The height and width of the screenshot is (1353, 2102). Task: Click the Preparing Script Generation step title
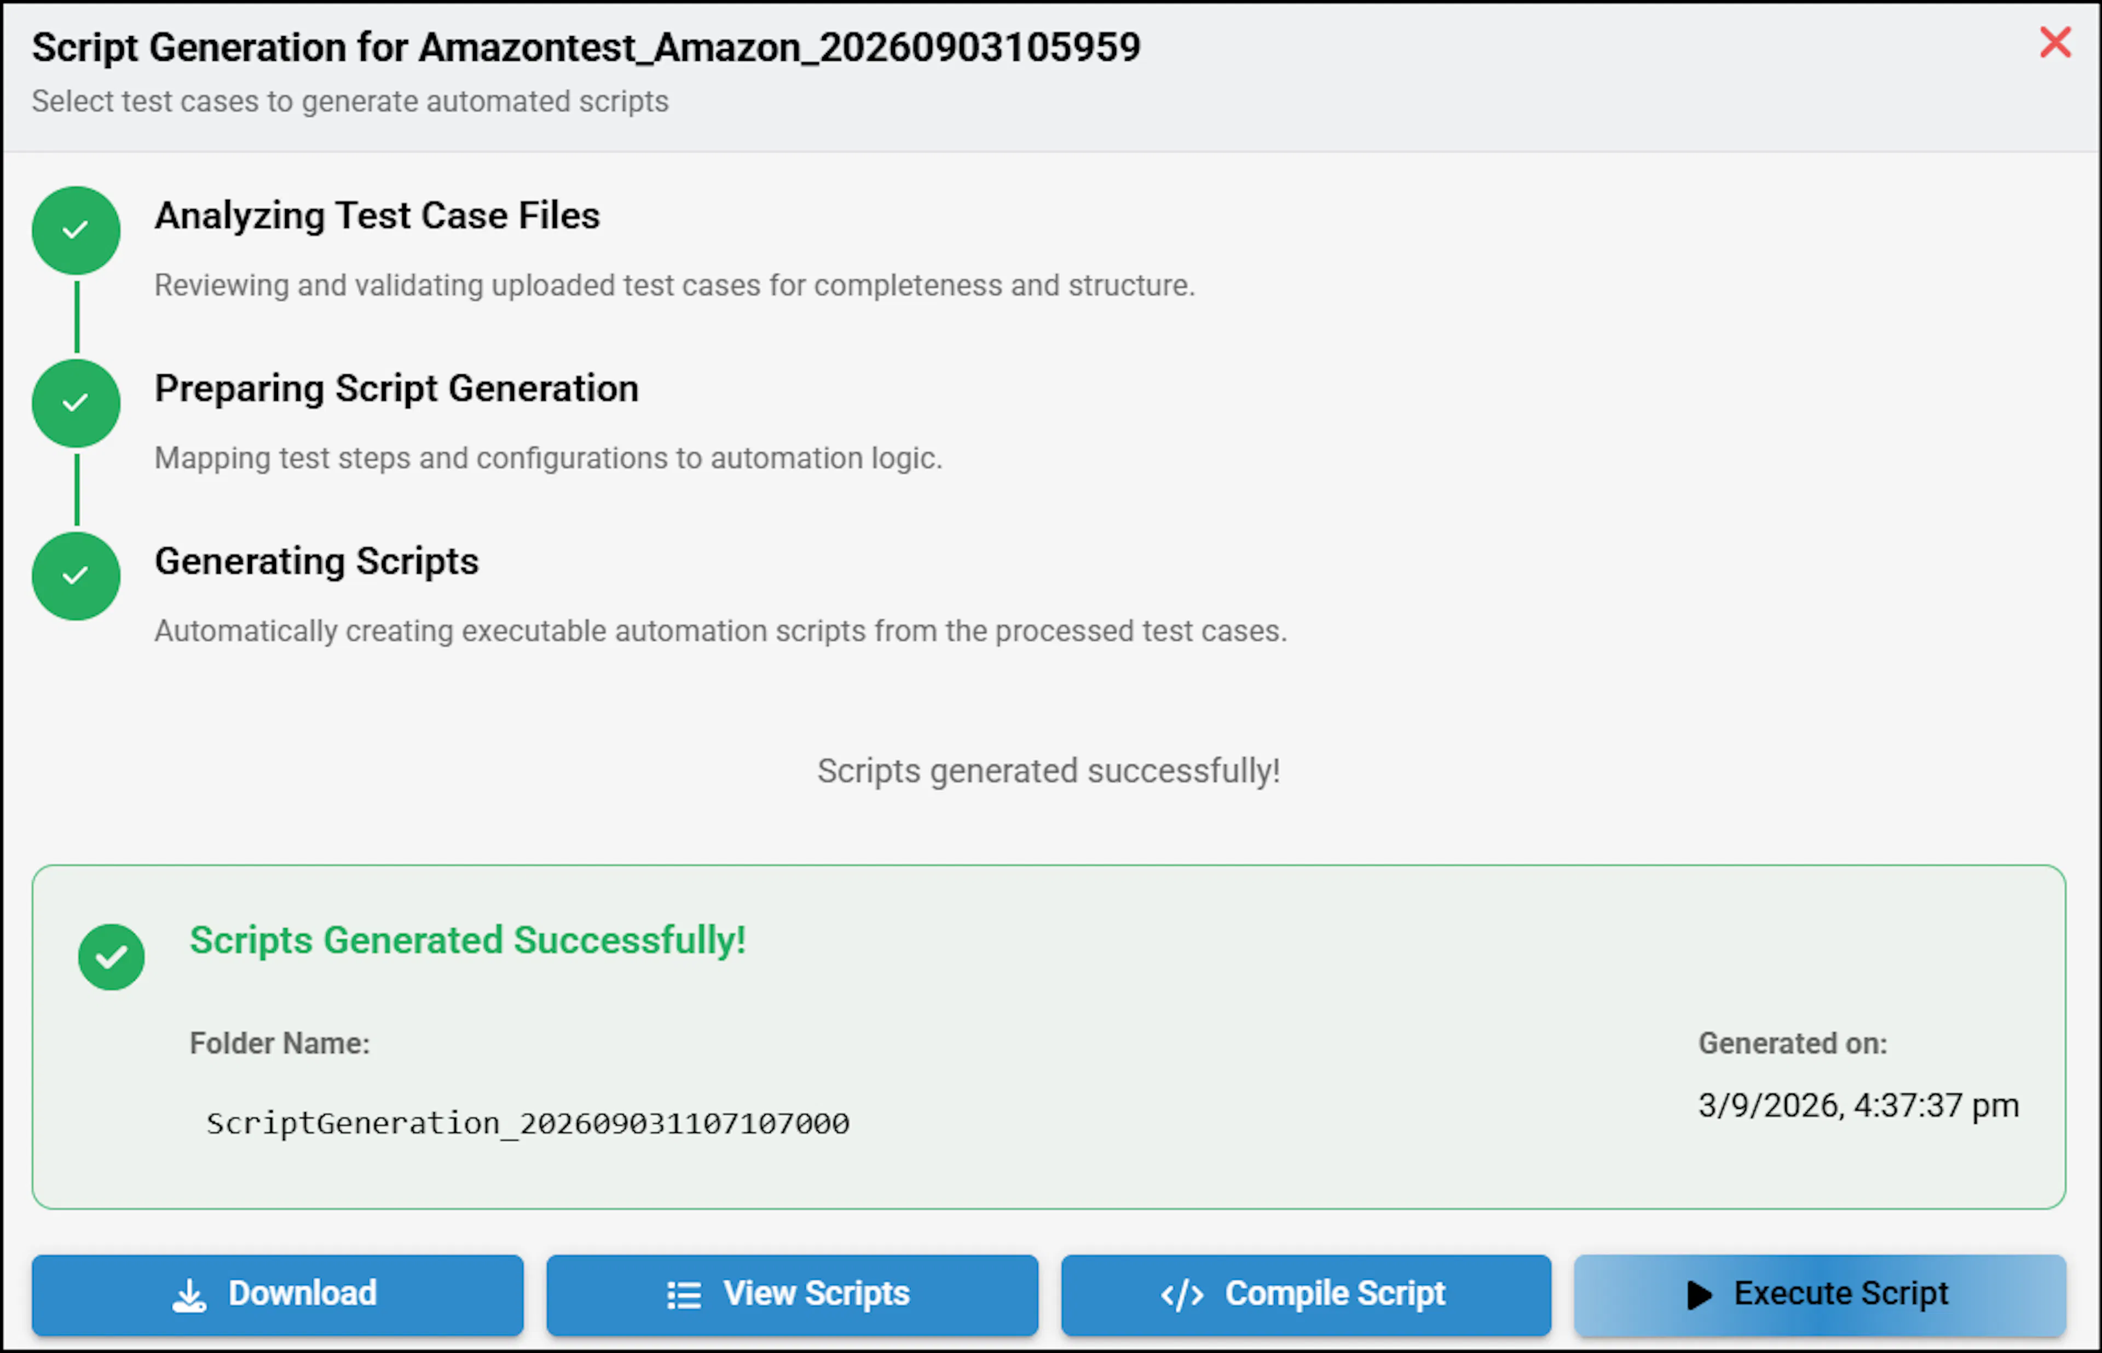tap(396, 388)
